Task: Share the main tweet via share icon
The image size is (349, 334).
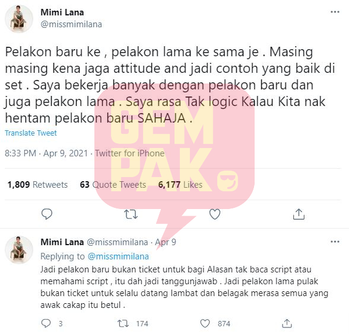Action: [299, 214]
